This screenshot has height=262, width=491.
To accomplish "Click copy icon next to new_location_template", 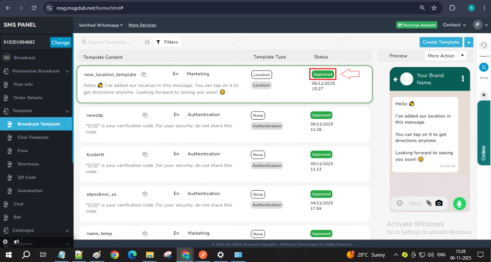I will click(x=144, y=74).
